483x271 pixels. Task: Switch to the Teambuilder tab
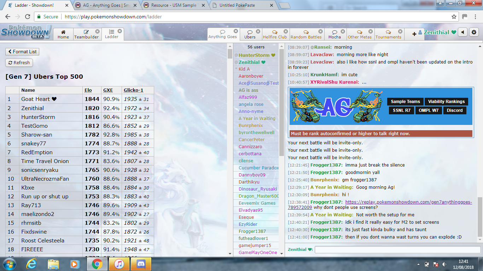pyautogui.click(x=87, y=34)
